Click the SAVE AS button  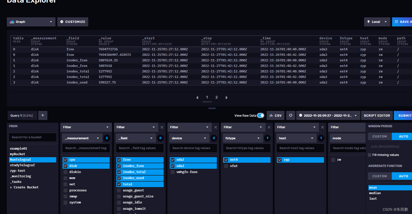tap(402, 22)
